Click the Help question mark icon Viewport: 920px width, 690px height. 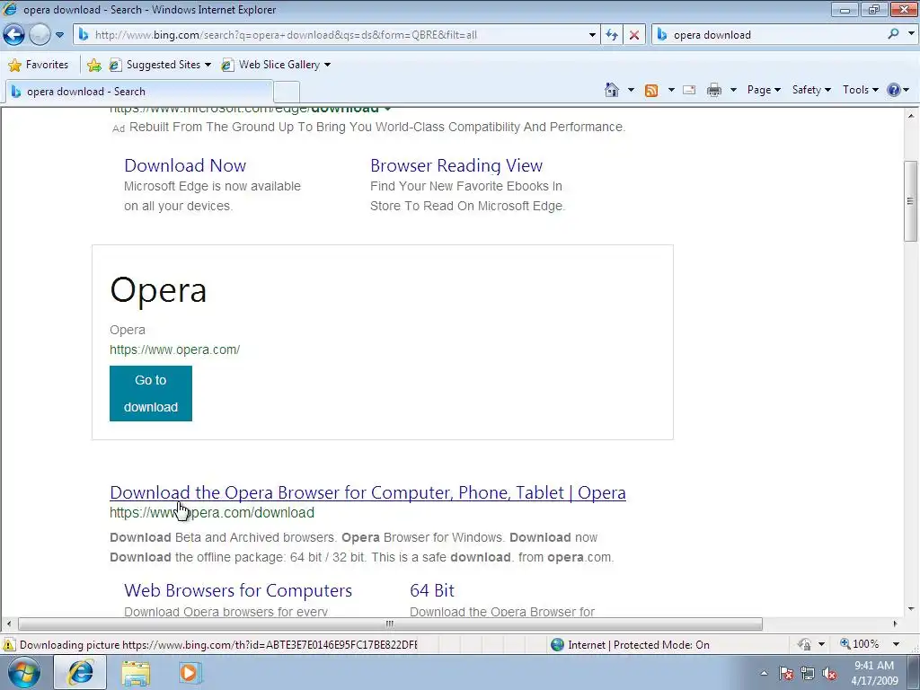(894, 90)
